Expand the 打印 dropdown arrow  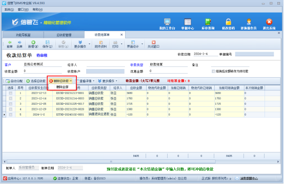[x=121, y=44]
